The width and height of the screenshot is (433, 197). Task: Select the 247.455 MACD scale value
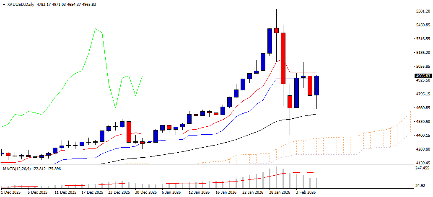(423, 168)
